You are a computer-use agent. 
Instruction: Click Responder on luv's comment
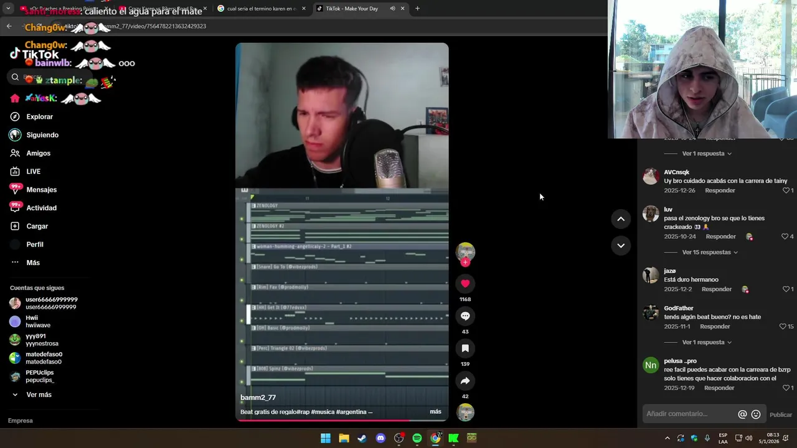tap(721, 236)
